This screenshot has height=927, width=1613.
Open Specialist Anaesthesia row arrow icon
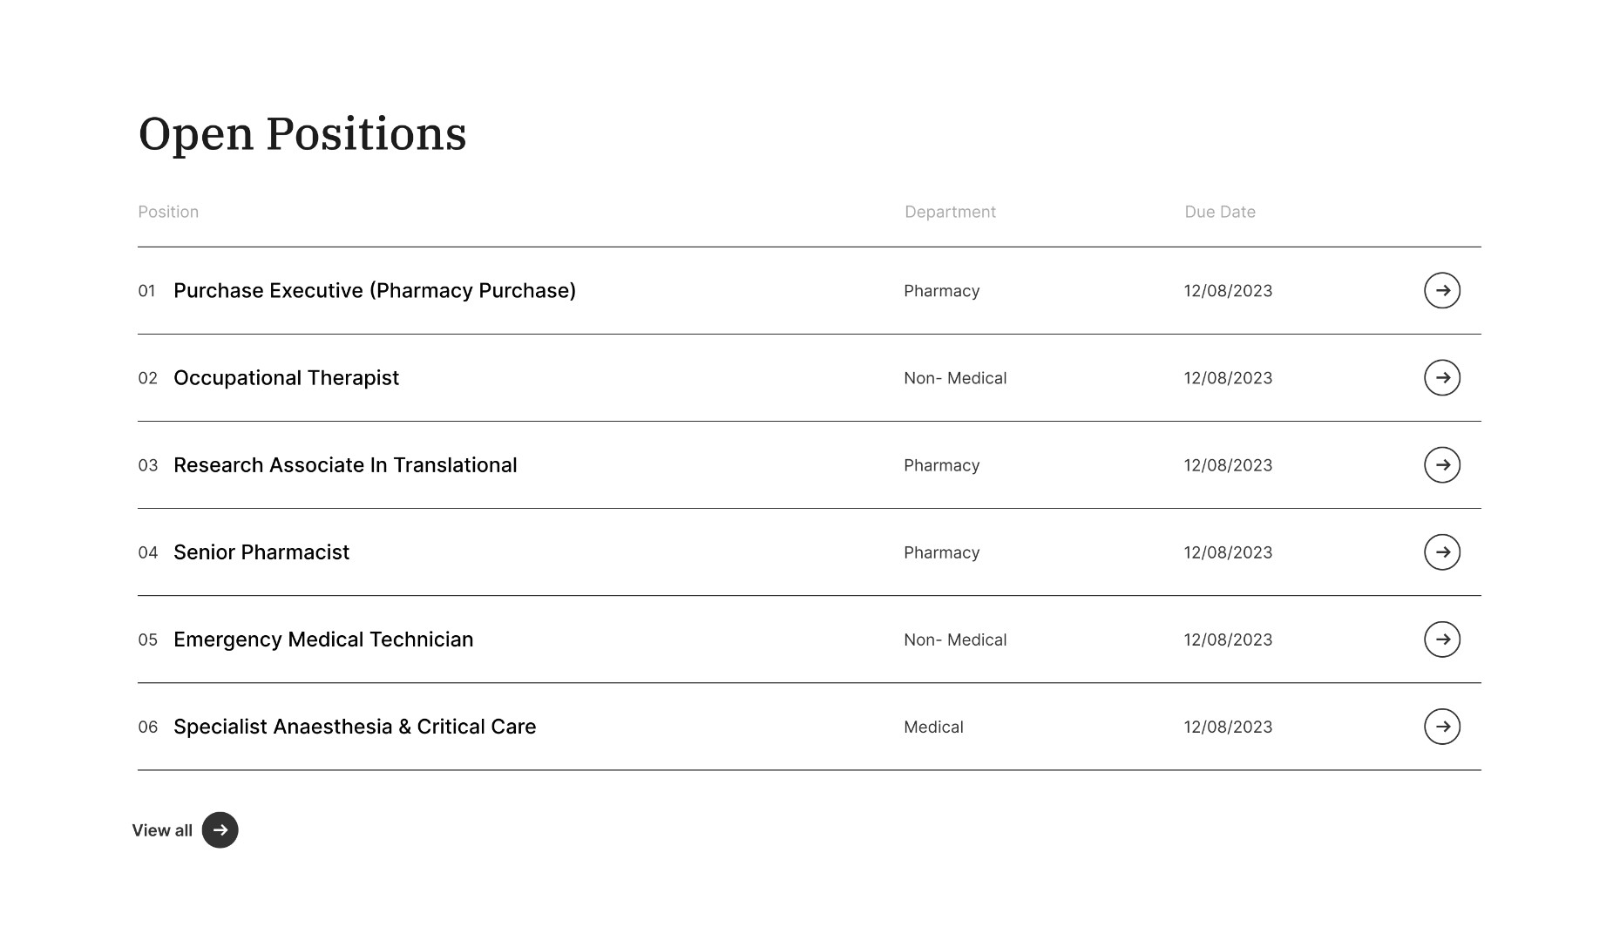(1441, 726)
